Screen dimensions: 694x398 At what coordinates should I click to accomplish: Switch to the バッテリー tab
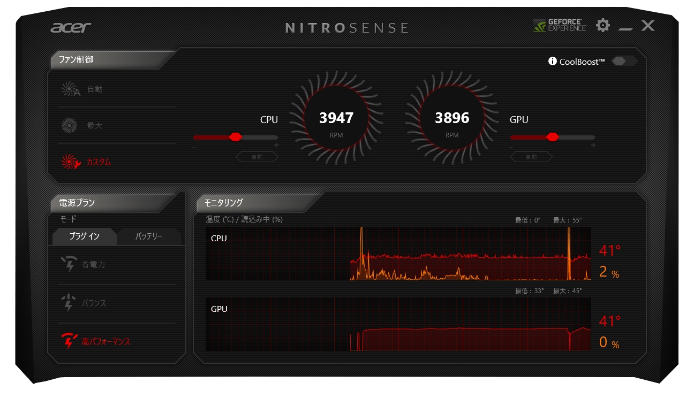tap(149, 236)
